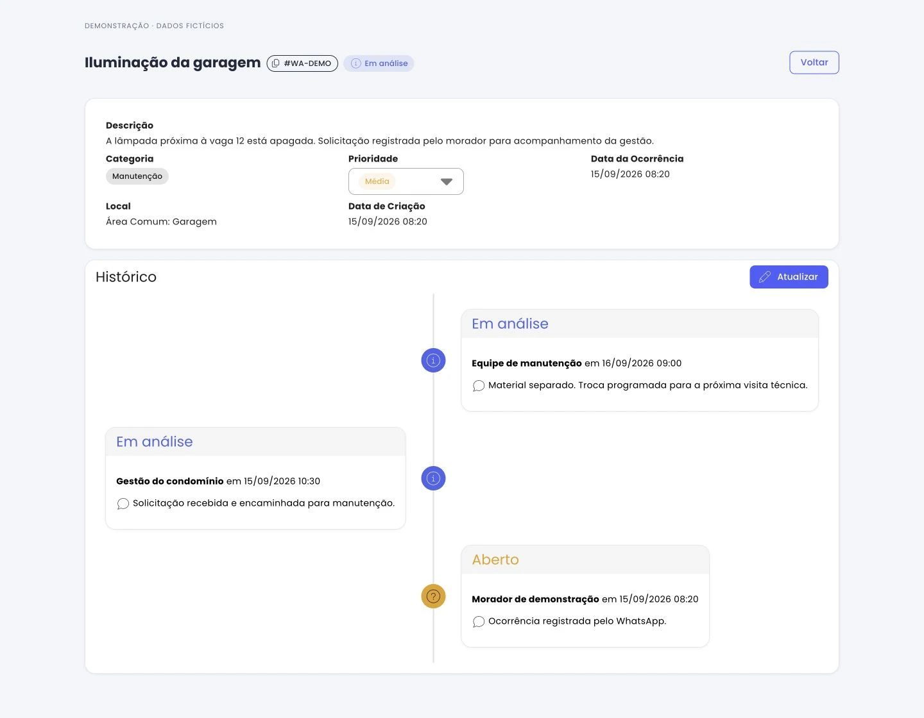This screenshot has height=718, width=924.
Task: Click the Aberto card heading
Action: [495, 560]
